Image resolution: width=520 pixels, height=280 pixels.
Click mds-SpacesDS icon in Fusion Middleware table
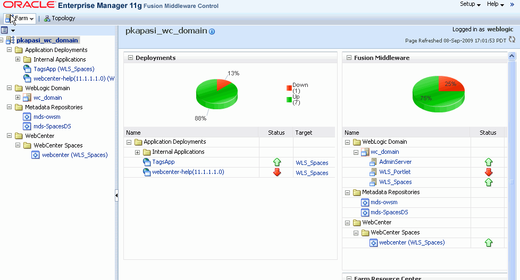[x=365, y=213]
